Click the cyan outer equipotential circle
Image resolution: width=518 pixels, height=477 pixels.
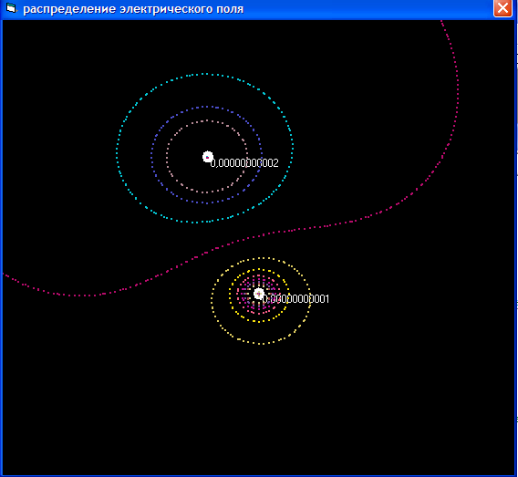click(117, 149)
